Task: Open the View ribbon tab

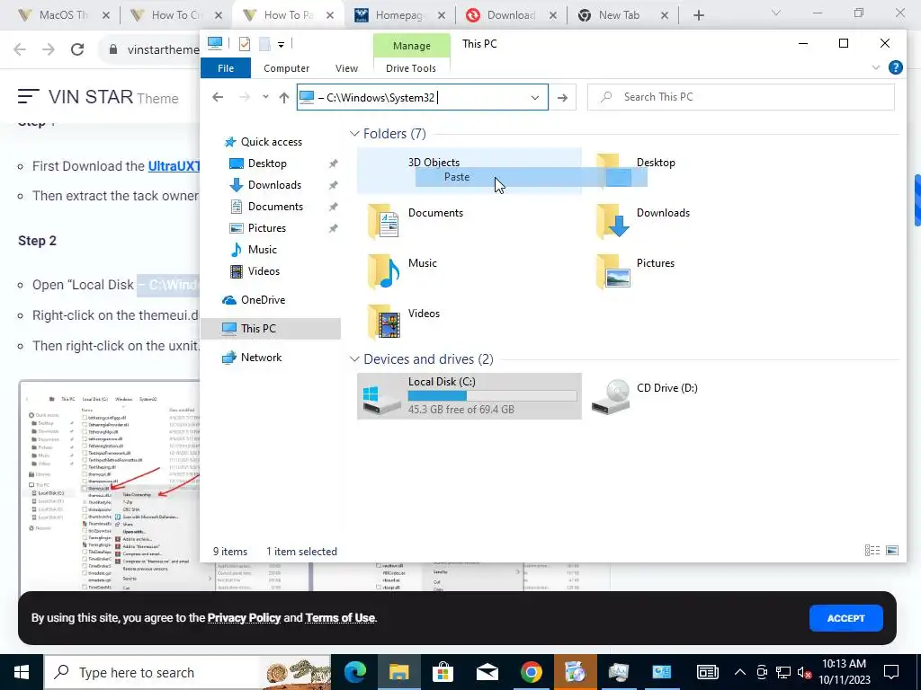Action: [346, 68]
